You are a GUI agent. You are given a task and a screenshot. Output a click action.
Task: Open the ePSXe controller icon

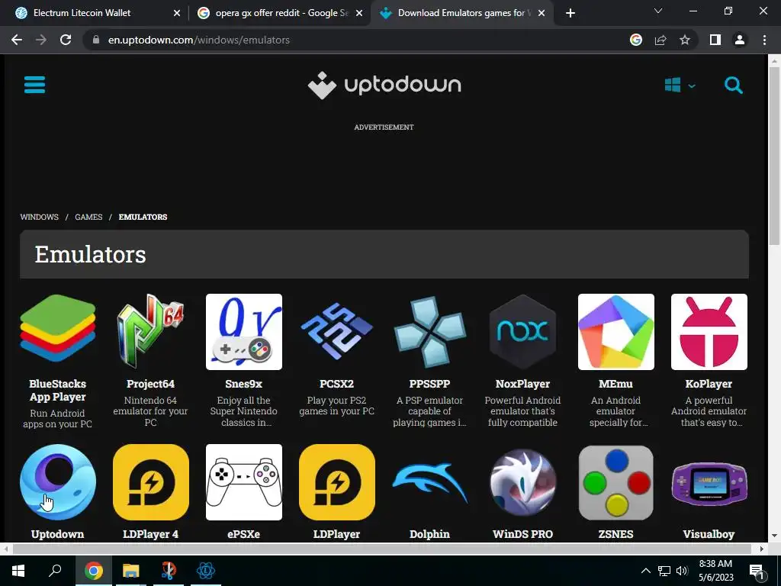pyautogui.click(x=243, y=482)
